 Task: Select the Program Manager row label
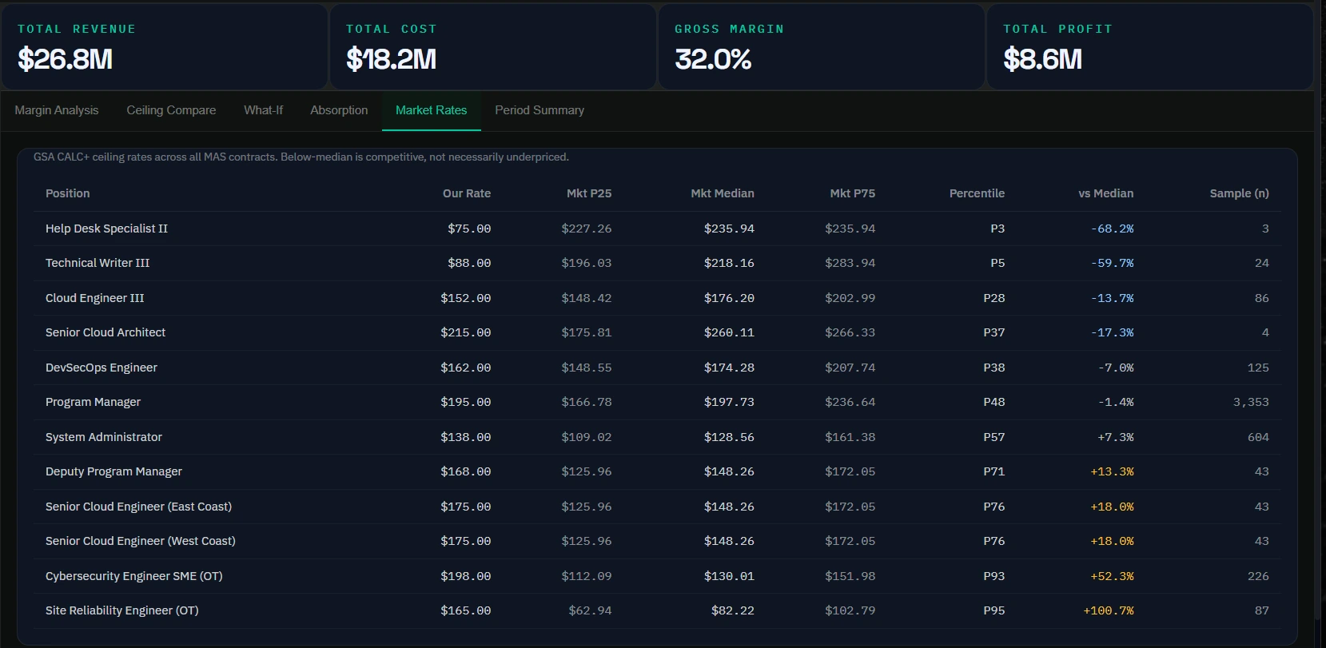point(93,402)
